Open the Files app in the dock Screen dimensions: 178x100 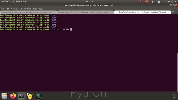coord(4,96)
